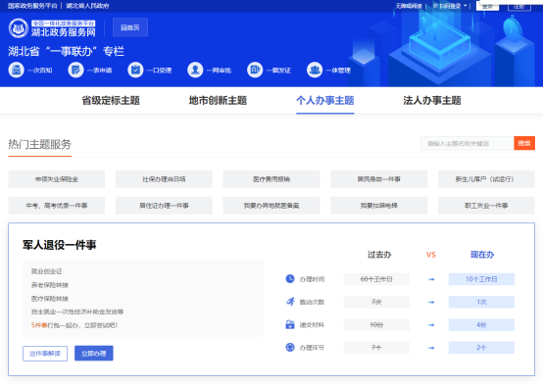
Task: Switch to 省级定标主题 tab
Action: click(111, 100)
